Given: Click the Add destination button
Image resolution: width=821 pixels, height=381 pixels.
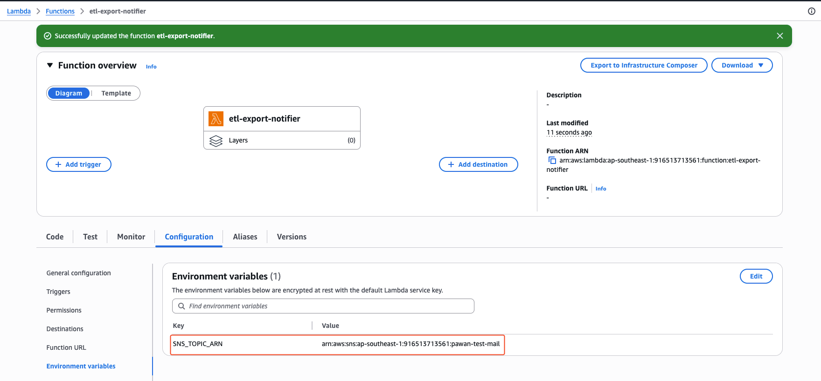Looking at the screenshot, I should pos(478,164).
